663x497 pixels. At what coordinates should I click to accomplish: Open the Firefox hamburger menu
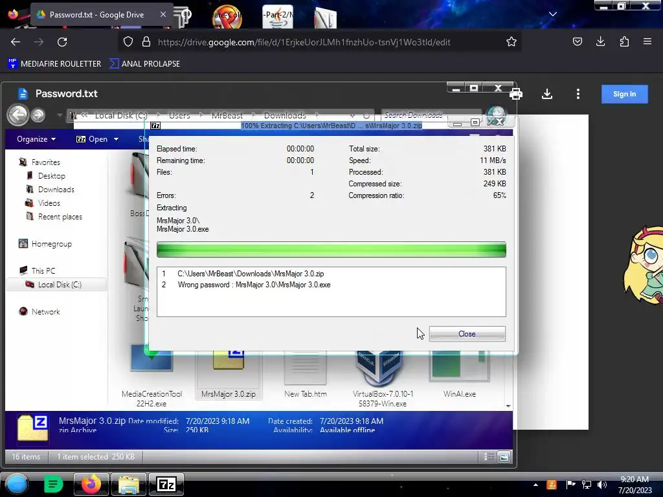click(x=647, y=41)
